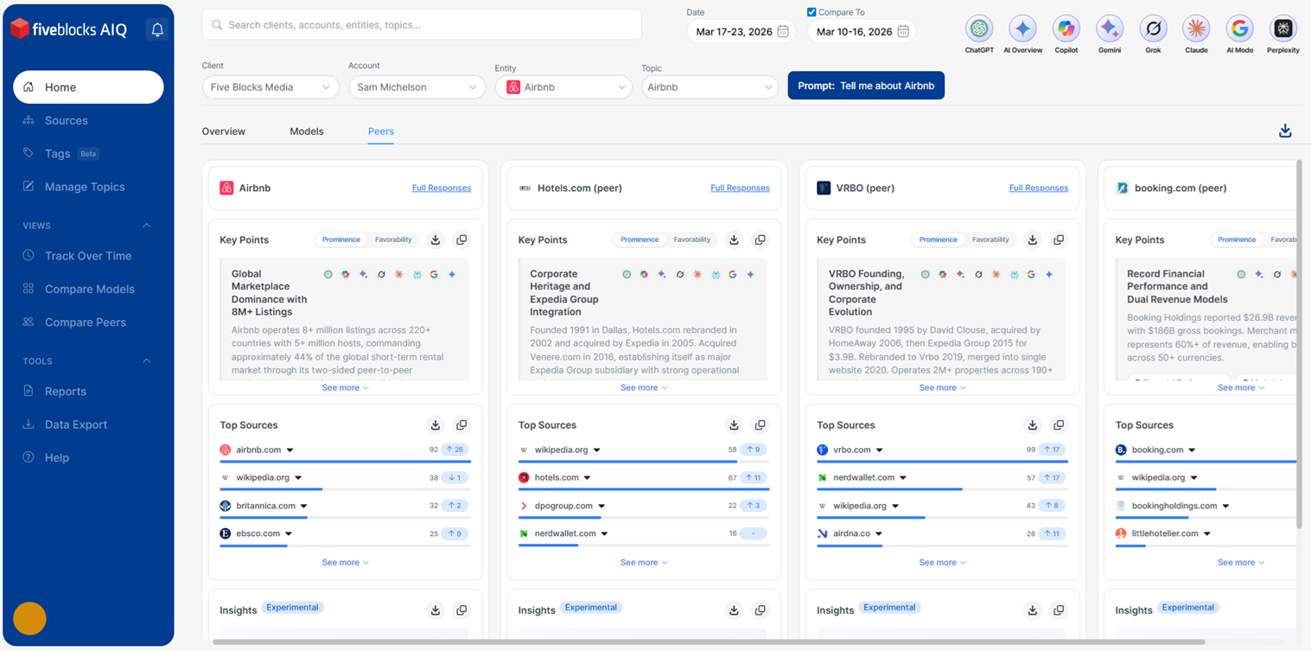Copy Airbnb Key Points
The height and width of the screenshot is (651, 1311).
[461, 239]
